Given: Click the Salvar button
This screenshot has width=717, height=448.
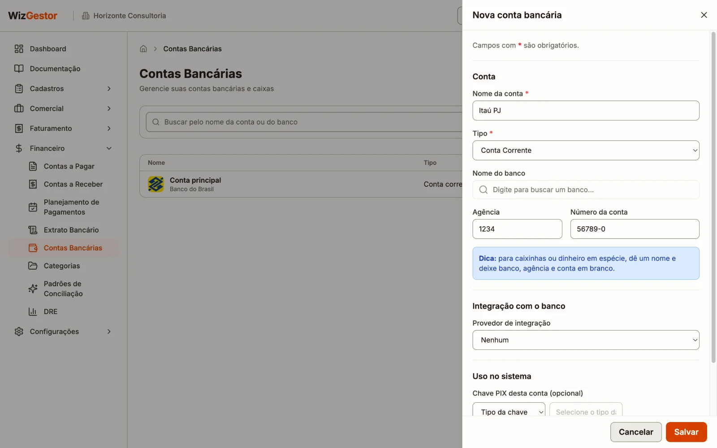Looking at the screenshot, I should (x=686, y=432).
